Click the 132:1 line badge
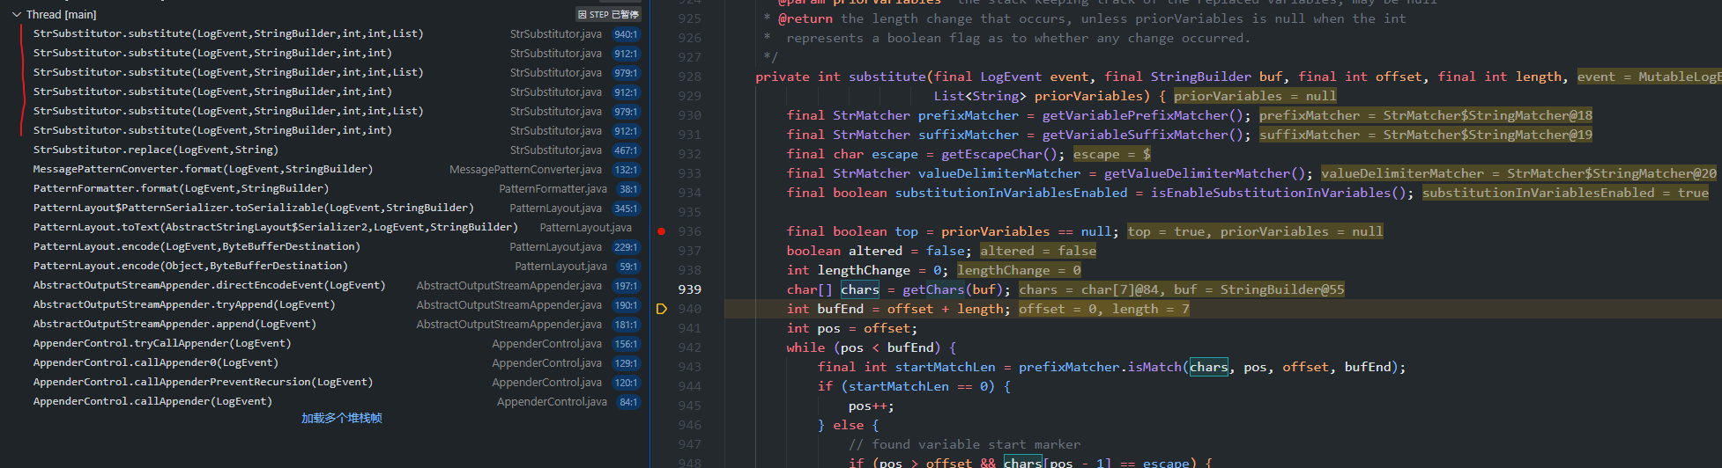 (x=626, y=170)
